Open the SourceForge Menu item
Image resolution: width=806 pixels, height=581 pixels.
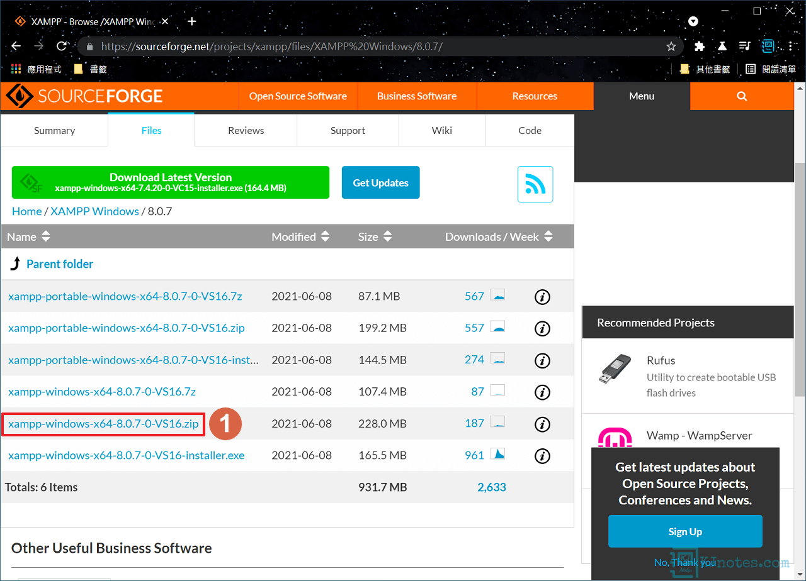coord(642,96)
